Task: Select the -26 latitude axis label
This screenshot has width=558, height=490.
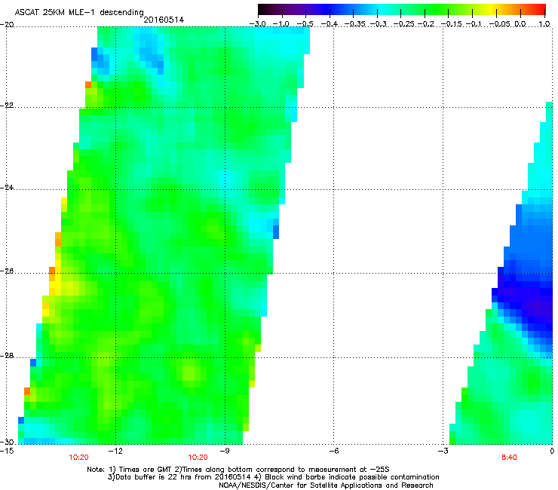Action: [7, 271]
